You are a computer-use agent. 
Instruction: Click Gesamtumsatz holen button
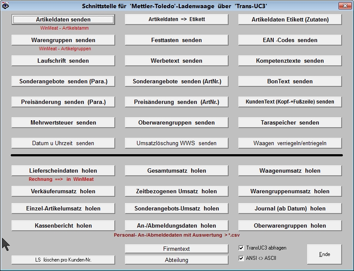tap(176, 171)
